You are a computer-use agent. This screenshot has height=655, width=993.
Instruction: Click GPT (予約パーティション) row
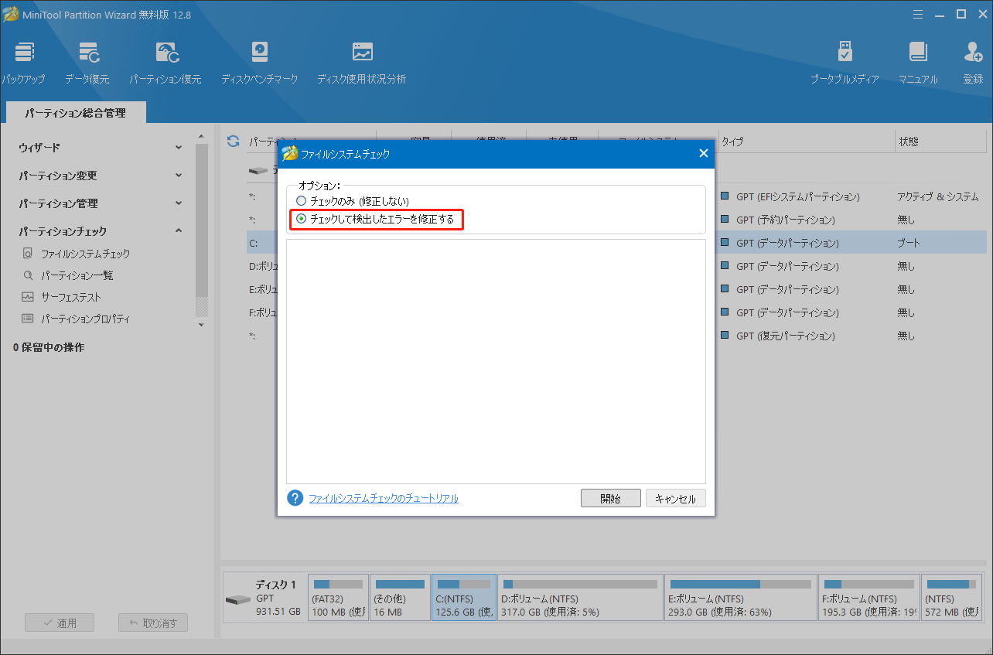[786, 220]
